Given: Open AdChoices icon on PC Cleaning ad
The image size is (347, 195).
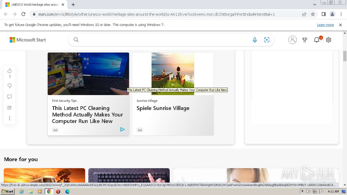Looking at the screenshot, I should tap(122, 130).
